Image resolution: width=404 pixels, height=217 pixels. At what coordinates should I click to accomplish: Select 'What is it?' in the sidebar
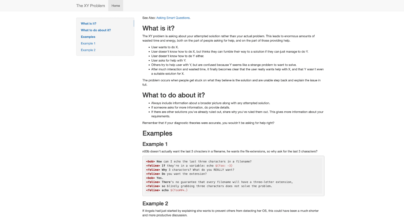pyautogui.click(x=88, y=24)
